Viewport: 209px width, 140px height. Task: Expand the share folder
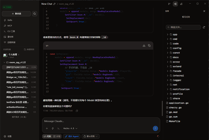click(x=168, y=99)
